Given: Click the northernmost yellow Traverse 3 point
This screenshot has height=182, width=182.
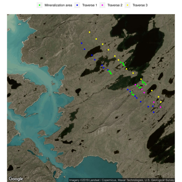Looking at the screenshot, I should click(90, 32).
